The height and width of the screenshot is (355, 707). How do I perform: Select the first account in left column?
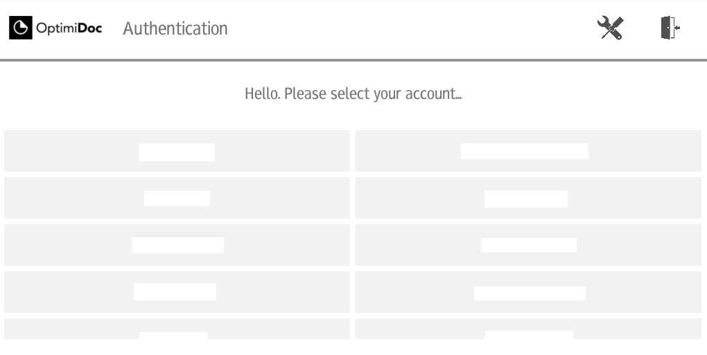(177, 151)
